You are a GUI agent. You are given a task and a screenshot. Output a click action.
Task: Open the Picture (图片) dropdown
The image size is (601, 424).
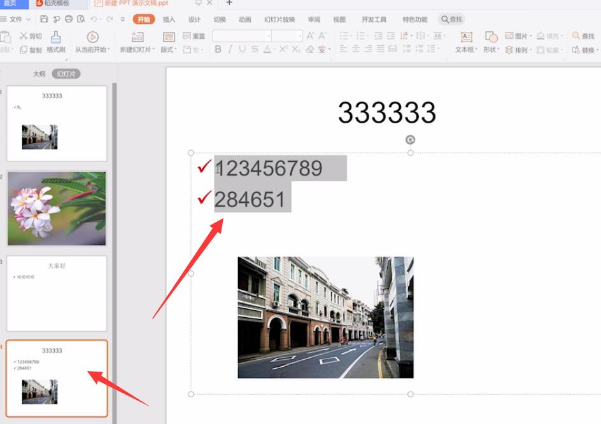519,36
